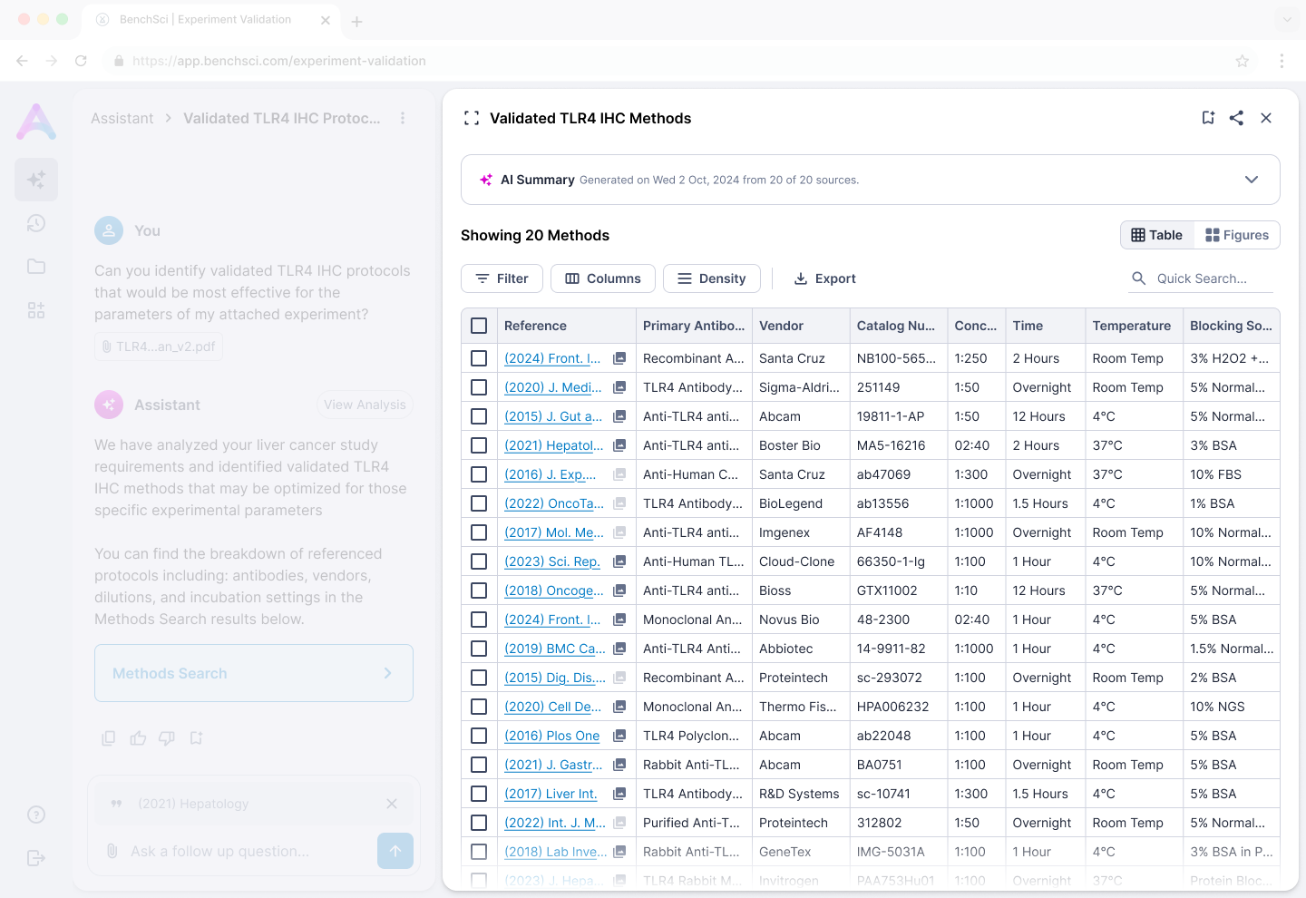Switch to the Figures view tab

[1237, 235]
